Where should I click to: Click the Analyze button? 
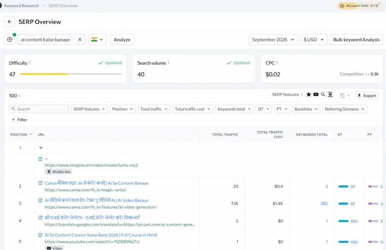tap(122, 39)
